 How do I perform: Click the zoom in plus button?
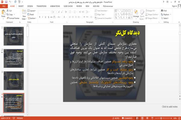[x=171, y=118]
